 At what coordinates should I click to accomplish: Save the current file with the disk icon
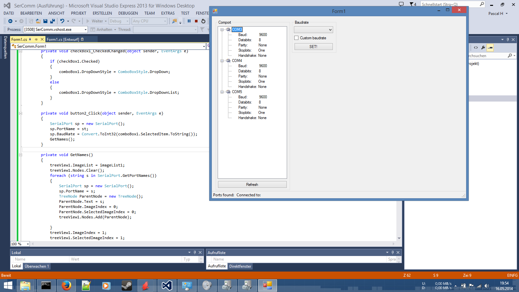click(45, 21)
